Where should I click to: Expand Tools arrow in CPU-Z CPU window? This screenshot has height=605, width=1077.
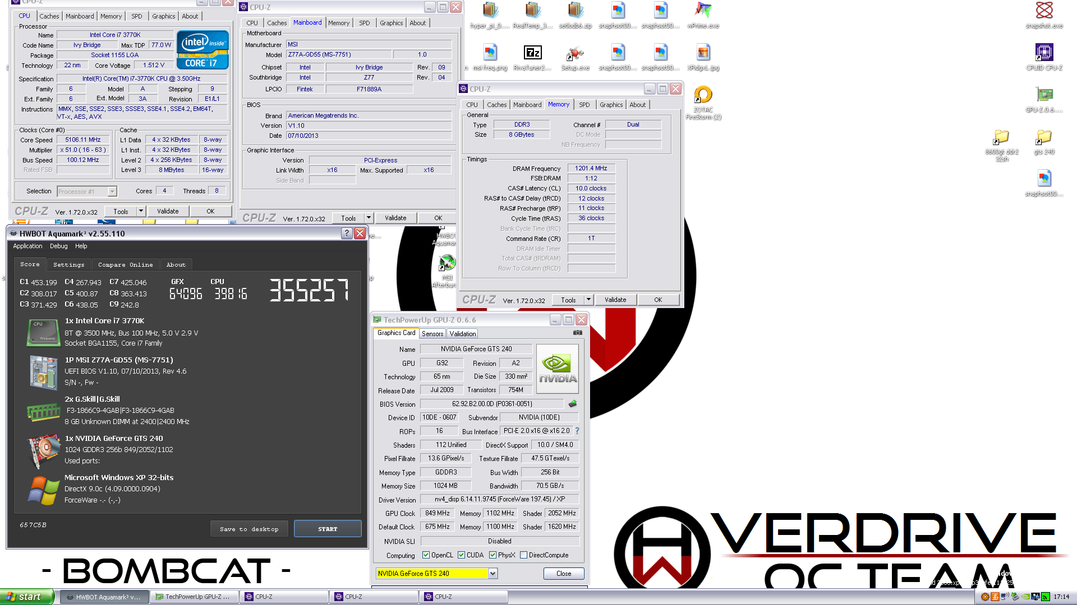click(141, 211)
